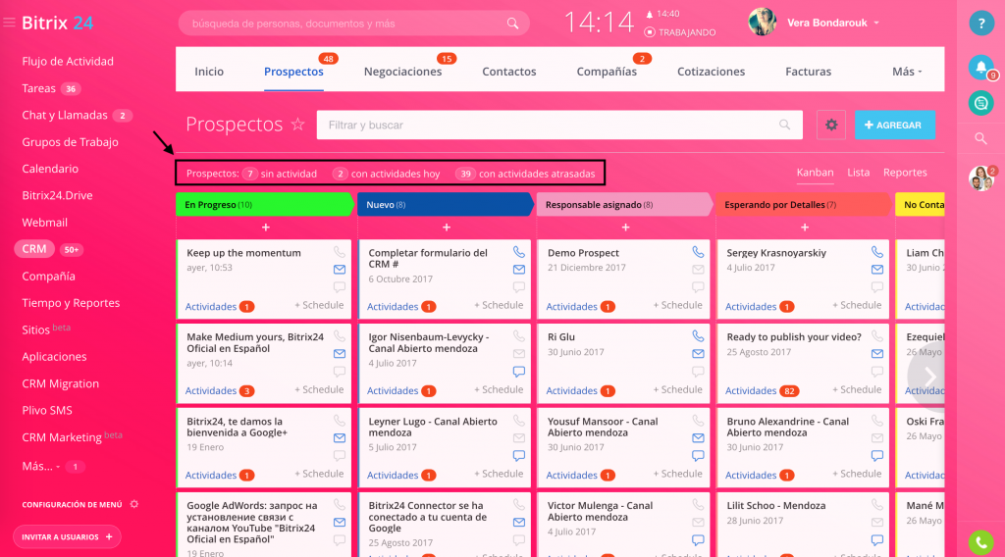Toggle the TRABAJANDO workday status
The height and width of the screenshot is (557, 1005).
click(x=680, y=32)
